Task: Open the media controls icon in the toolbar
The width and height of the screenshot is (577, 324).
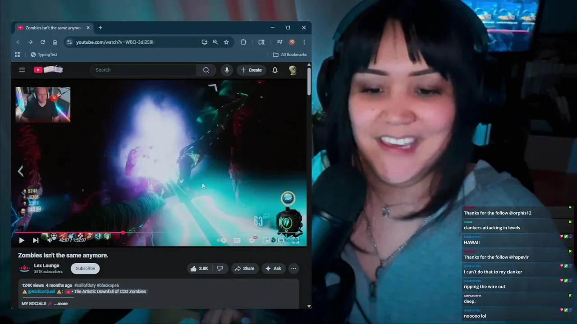Action: click(279, 42)
